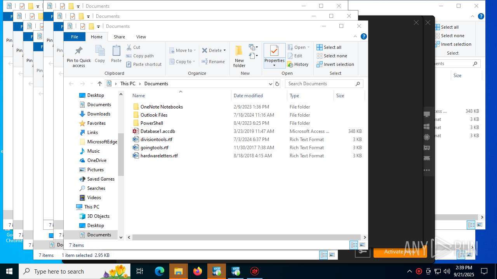The height and width of the screenshot is (279, 497).
Task: Expand the address bar history dropdown
Action: pyautogui.click(x=271, y=84)
